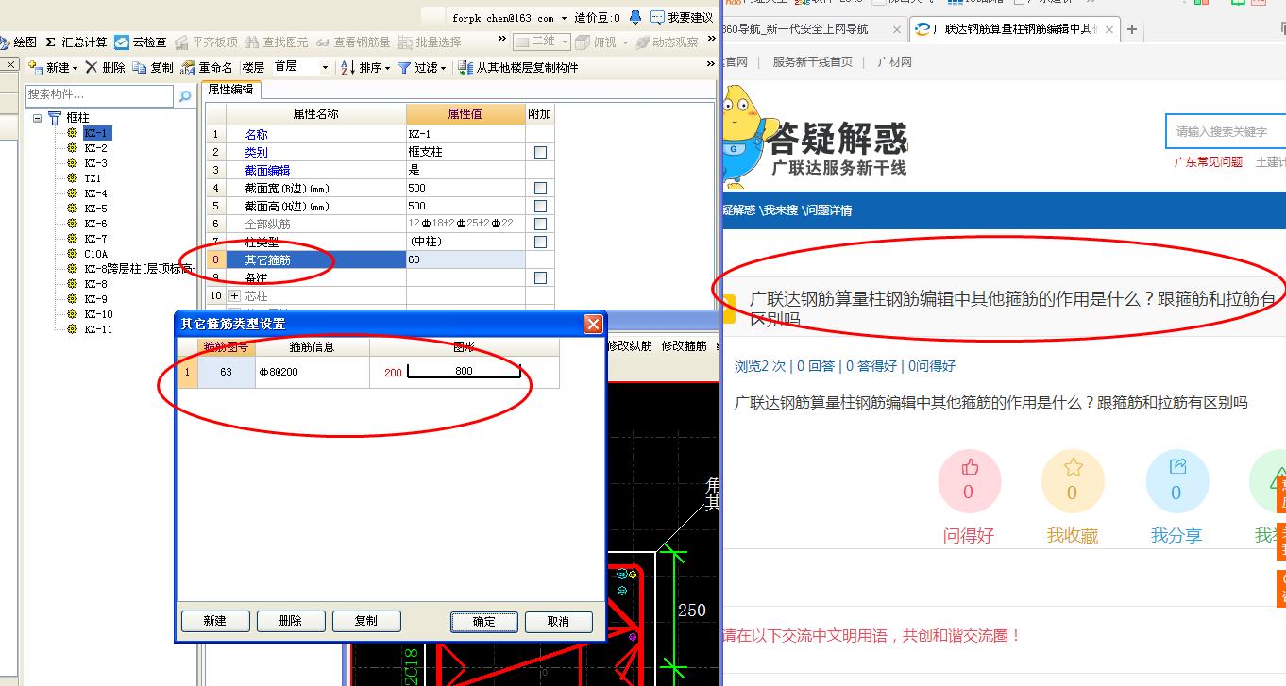The image size is (1286, 686).
Task: Click 修改箍筋 menu item
Action: point(685,346)
